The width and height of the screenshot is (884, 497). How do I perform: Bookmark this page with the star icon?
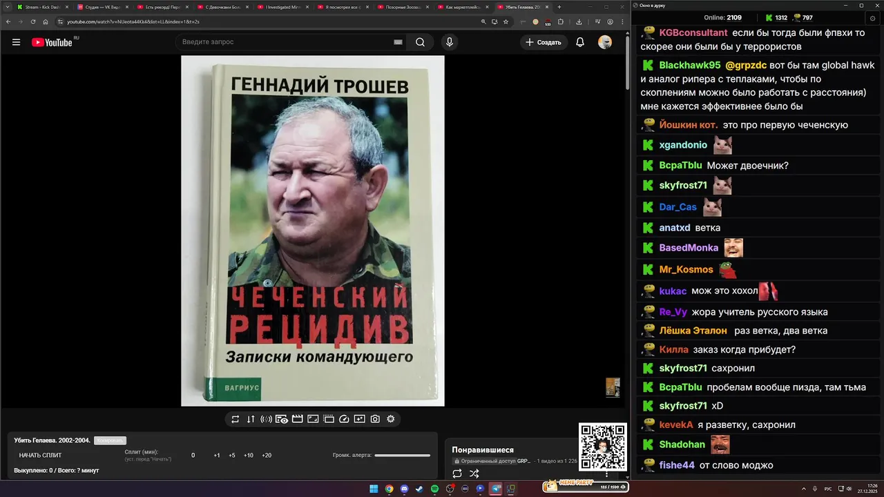[x=506, y=21]
